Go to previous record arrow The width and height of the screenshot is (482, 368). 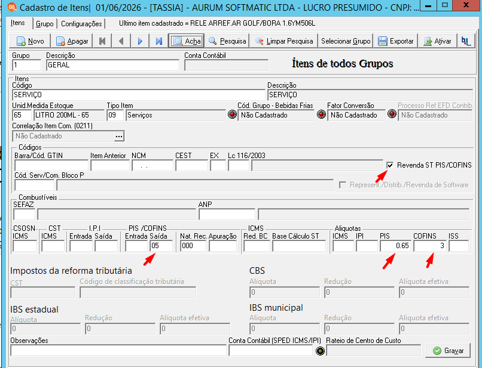click(121, 41)
